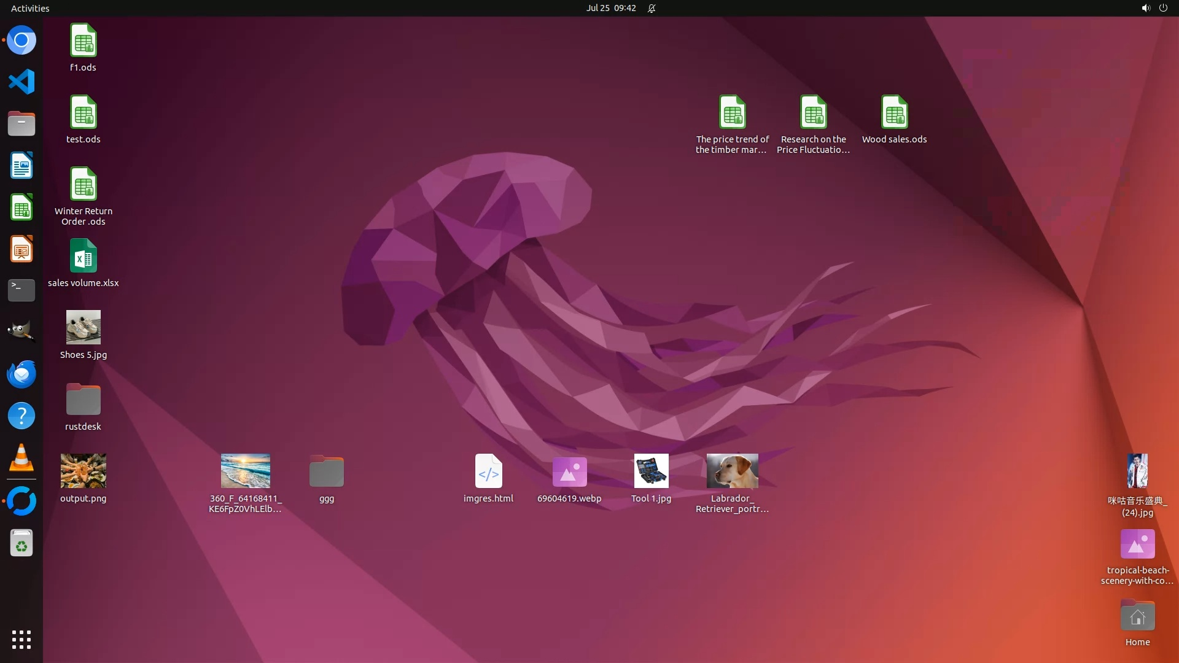1179x663 pixels.
Task: Open Visual Studio Code from the dock
Action: [21, 82]
